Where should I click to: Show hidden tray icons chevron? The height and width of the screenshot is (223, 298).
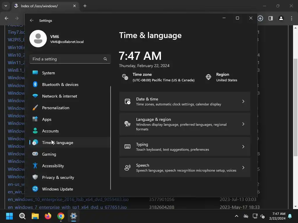[x=237, y=216]
